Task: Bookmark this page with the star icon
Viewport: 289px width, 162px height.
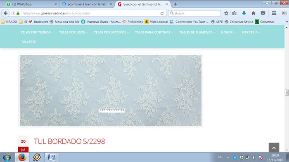Action: 226,13
